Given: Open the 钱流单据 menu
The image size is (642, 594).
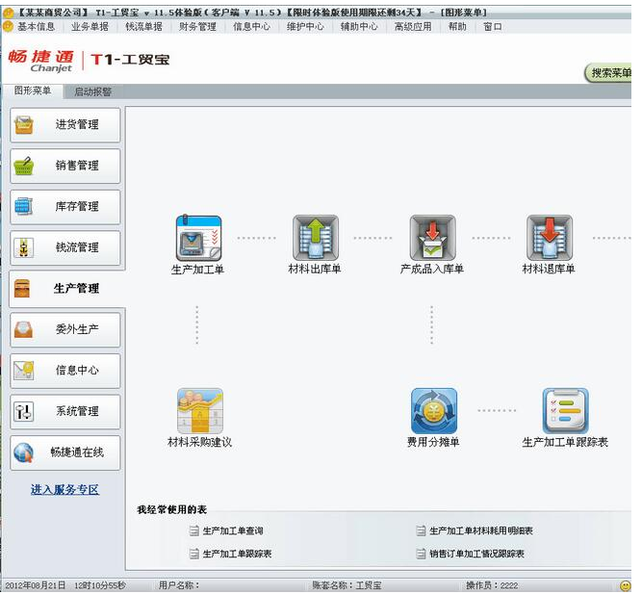Looking at the screenshot, I should tap(143, 27).
